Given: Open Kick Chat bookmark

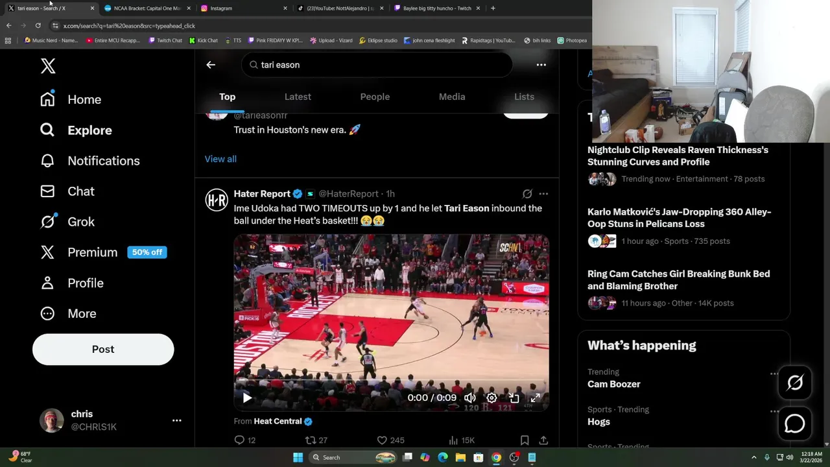Looking at the screenshot, I should click(204, 40).
